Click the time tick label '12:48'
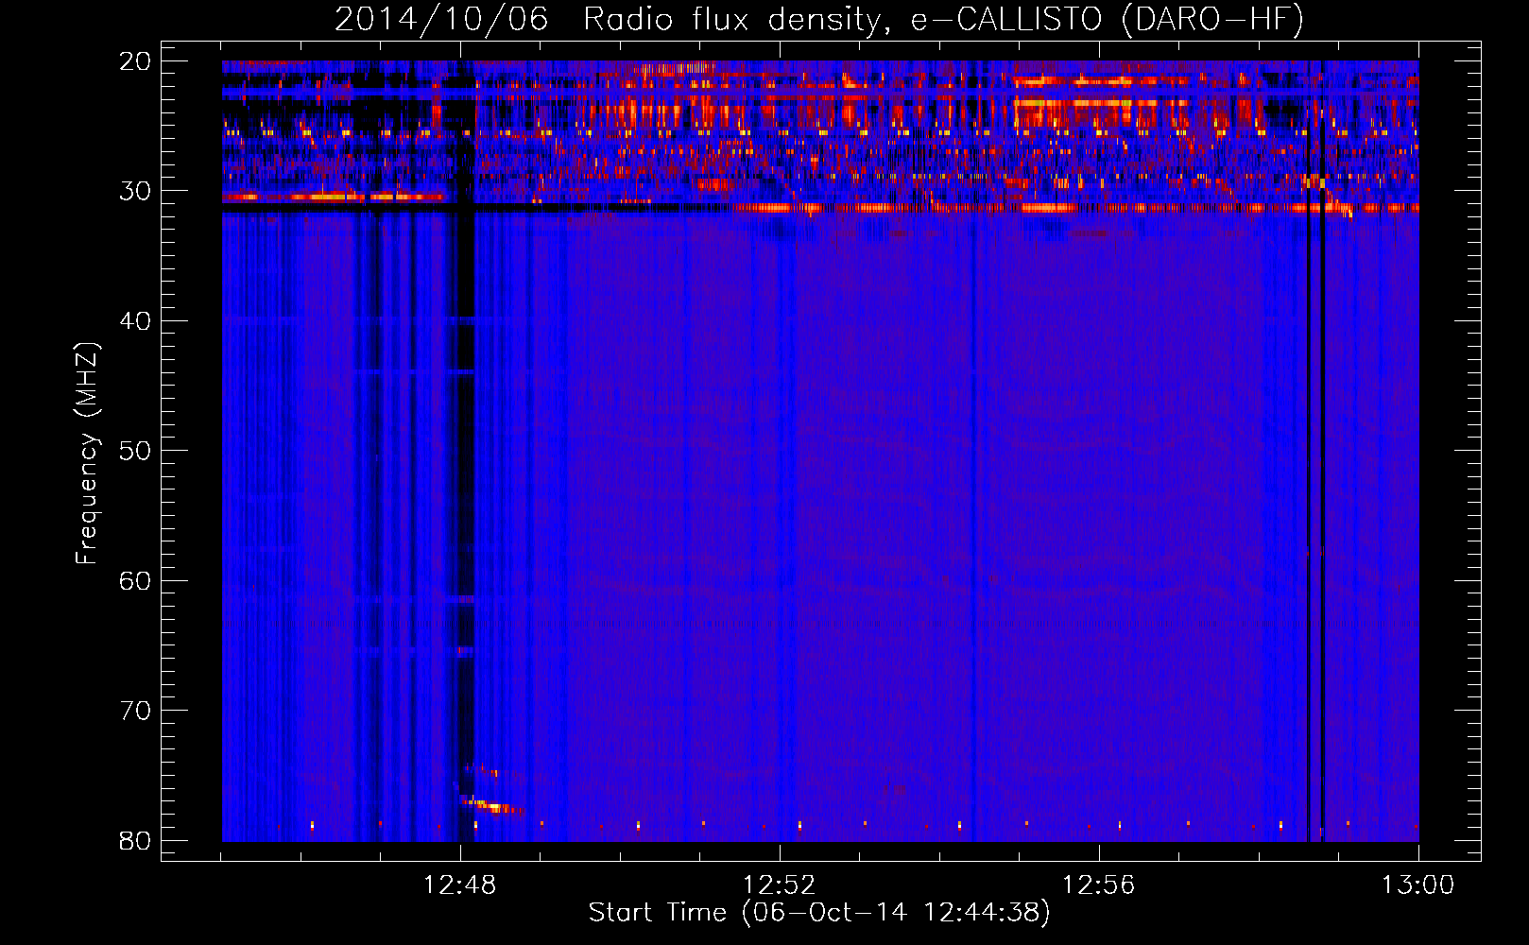The width and height of the screenshot is (1529, 945). point(460,885)
